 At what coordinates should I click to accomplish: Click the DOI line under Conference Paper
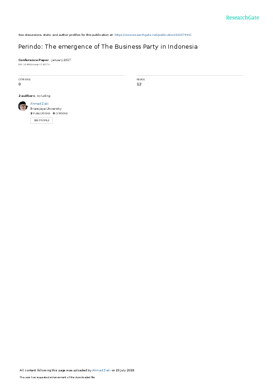[34, 65]
